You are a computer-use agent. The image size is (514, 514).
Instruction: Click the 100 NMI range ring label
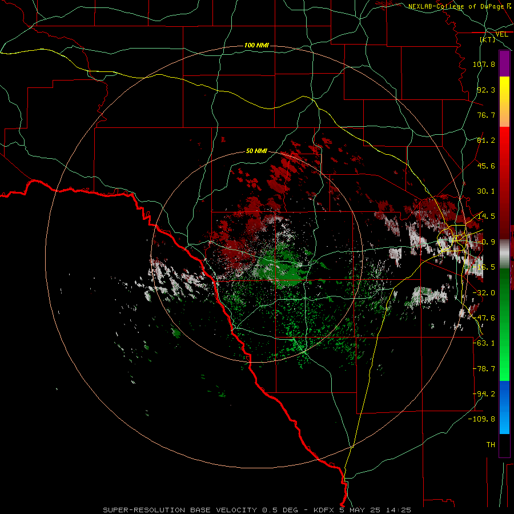coord(256,45)
